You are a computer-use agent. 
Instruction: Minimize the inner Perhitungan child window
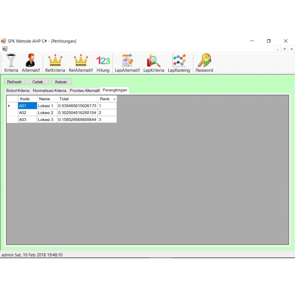point(277,49)
